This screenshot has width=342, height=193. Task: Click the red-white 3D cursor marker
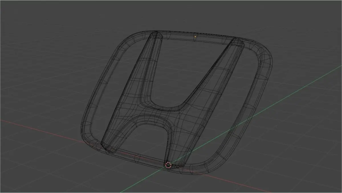pos(168,165)
